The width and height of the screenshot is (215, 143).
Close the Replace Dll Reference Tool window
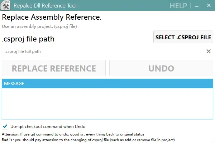[x=209, y=5]
